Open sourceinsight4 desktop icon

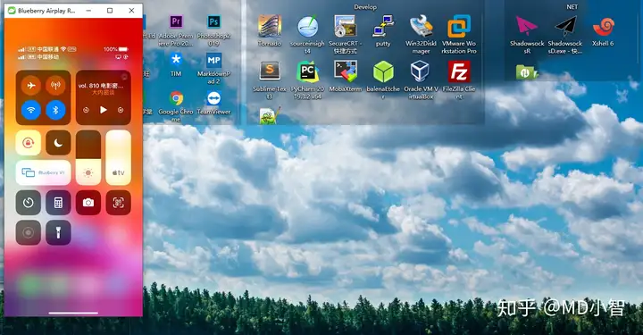(307, 35)
